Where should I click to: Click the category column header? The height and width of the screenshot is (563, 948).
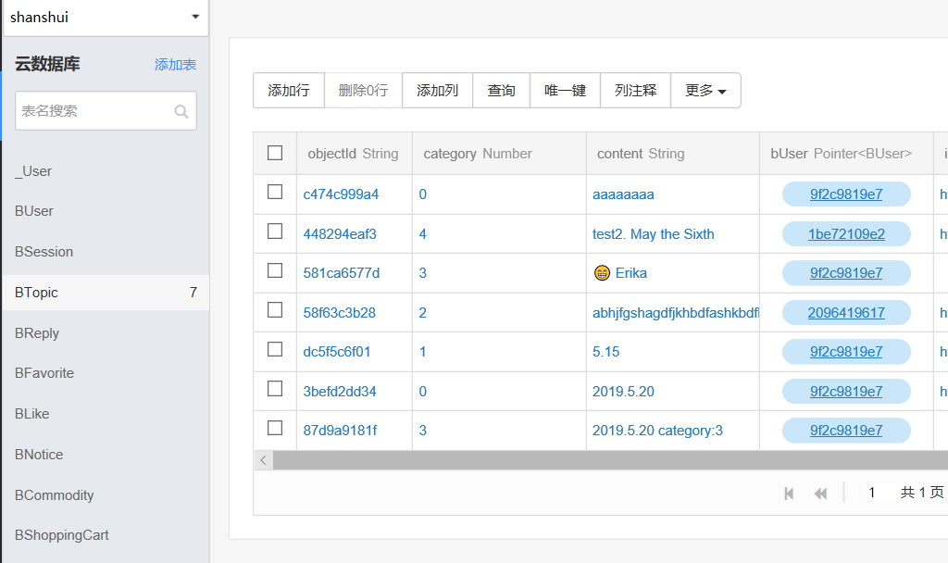tap(499, 154)
